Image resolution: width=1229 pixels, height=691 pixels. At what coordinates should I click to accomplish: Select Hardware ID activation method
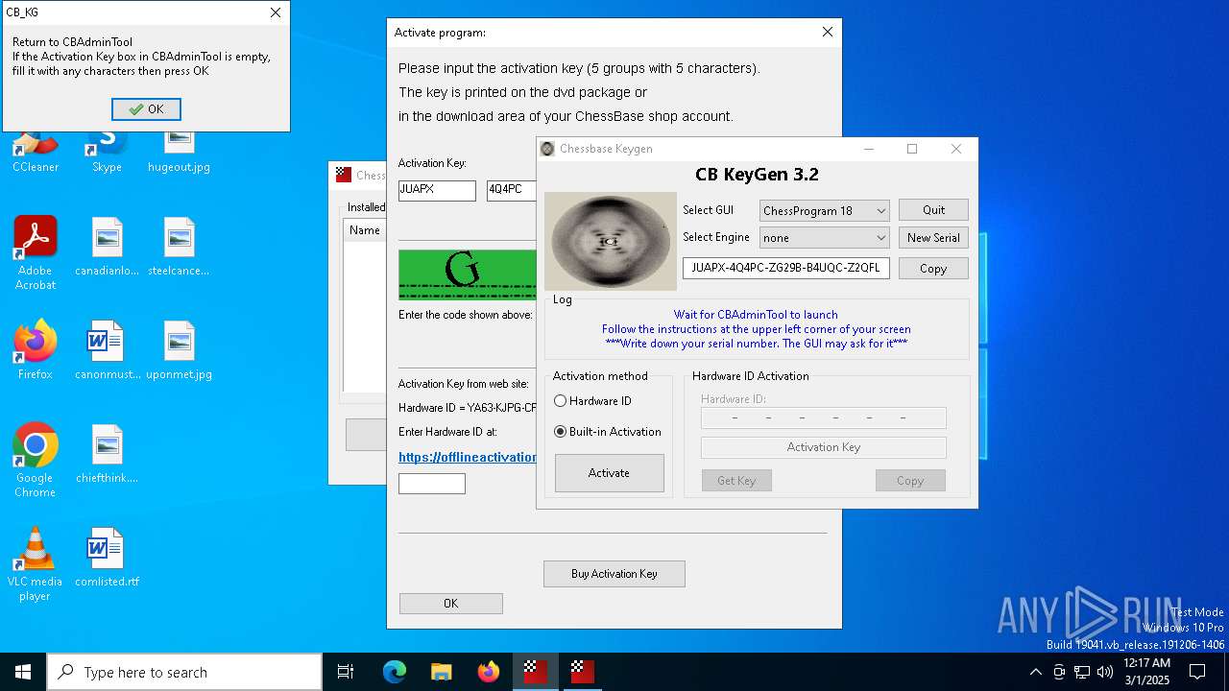[x=592, y=401]
